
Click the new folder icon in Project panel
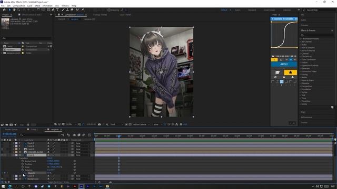tap(7, 125)
